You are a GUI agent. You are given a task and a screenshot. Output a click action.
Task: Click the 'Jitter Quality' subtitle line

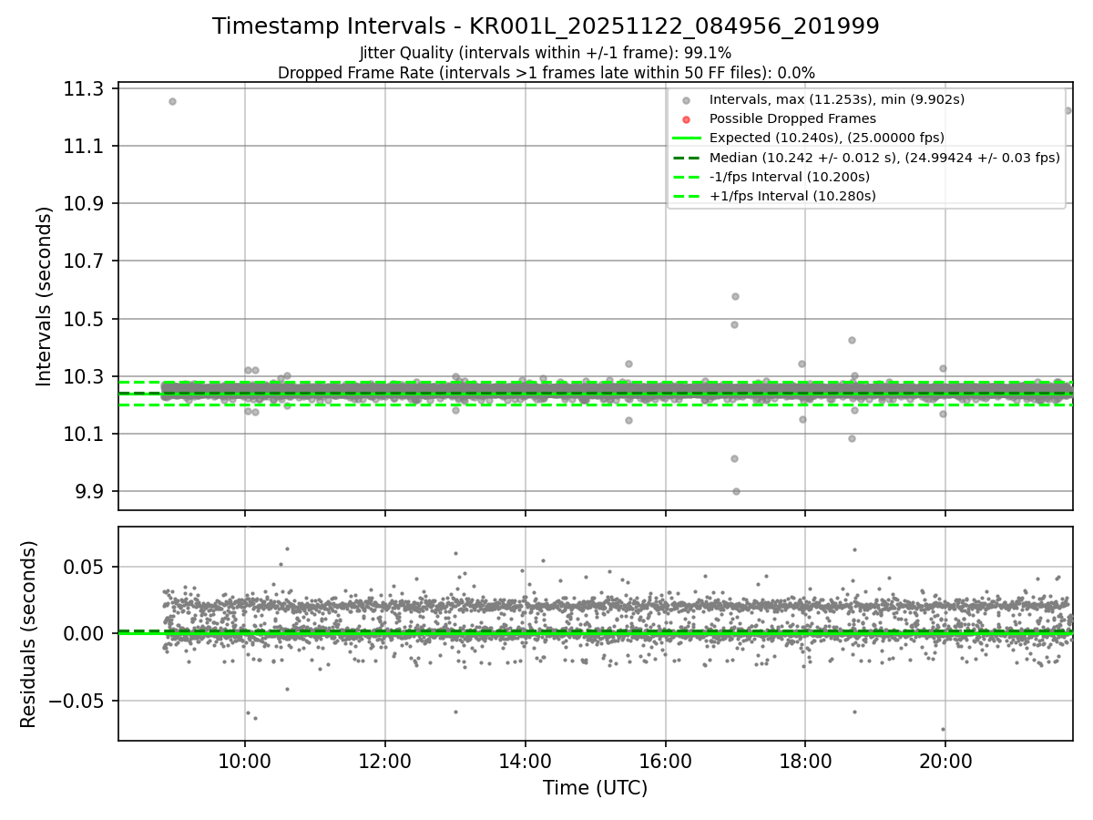[546, 53]
